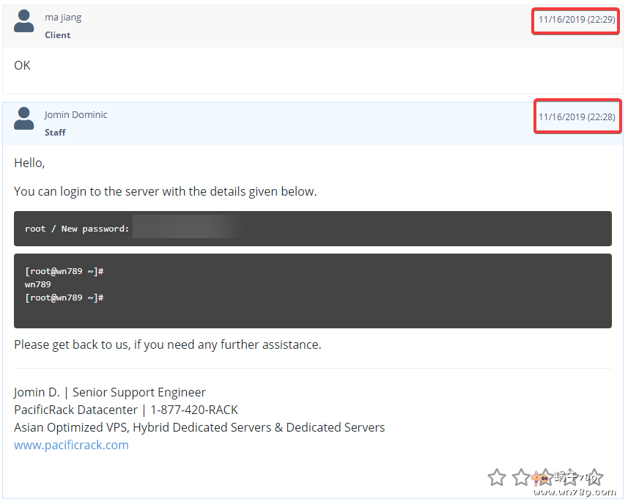Click the wn789 hostname terminal output line
The width and height of the screenshot is (628, 502).
click(38, 284)
